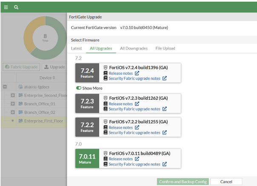The height and width of the screenshot is (186, 257).
Task: Click the Fabric Upgrade button
Action: coord(21,67)
